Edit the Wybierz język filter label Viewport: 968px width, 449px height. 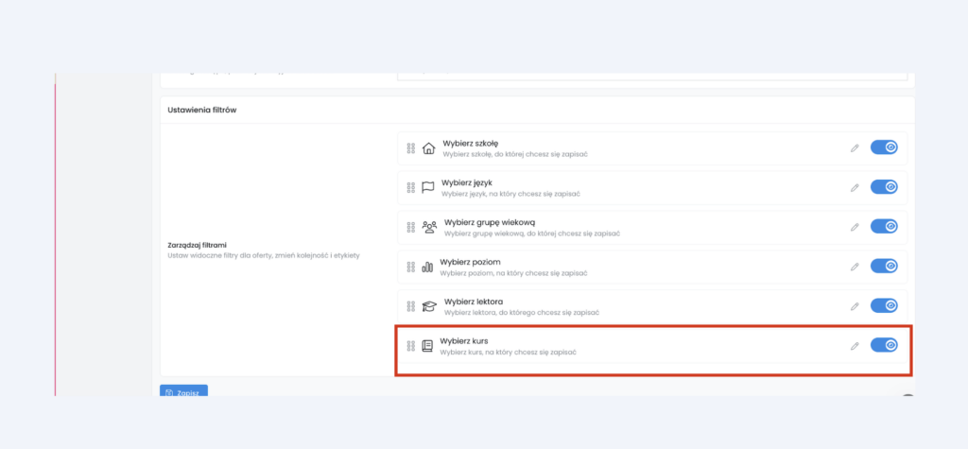(x=855, y=187)
